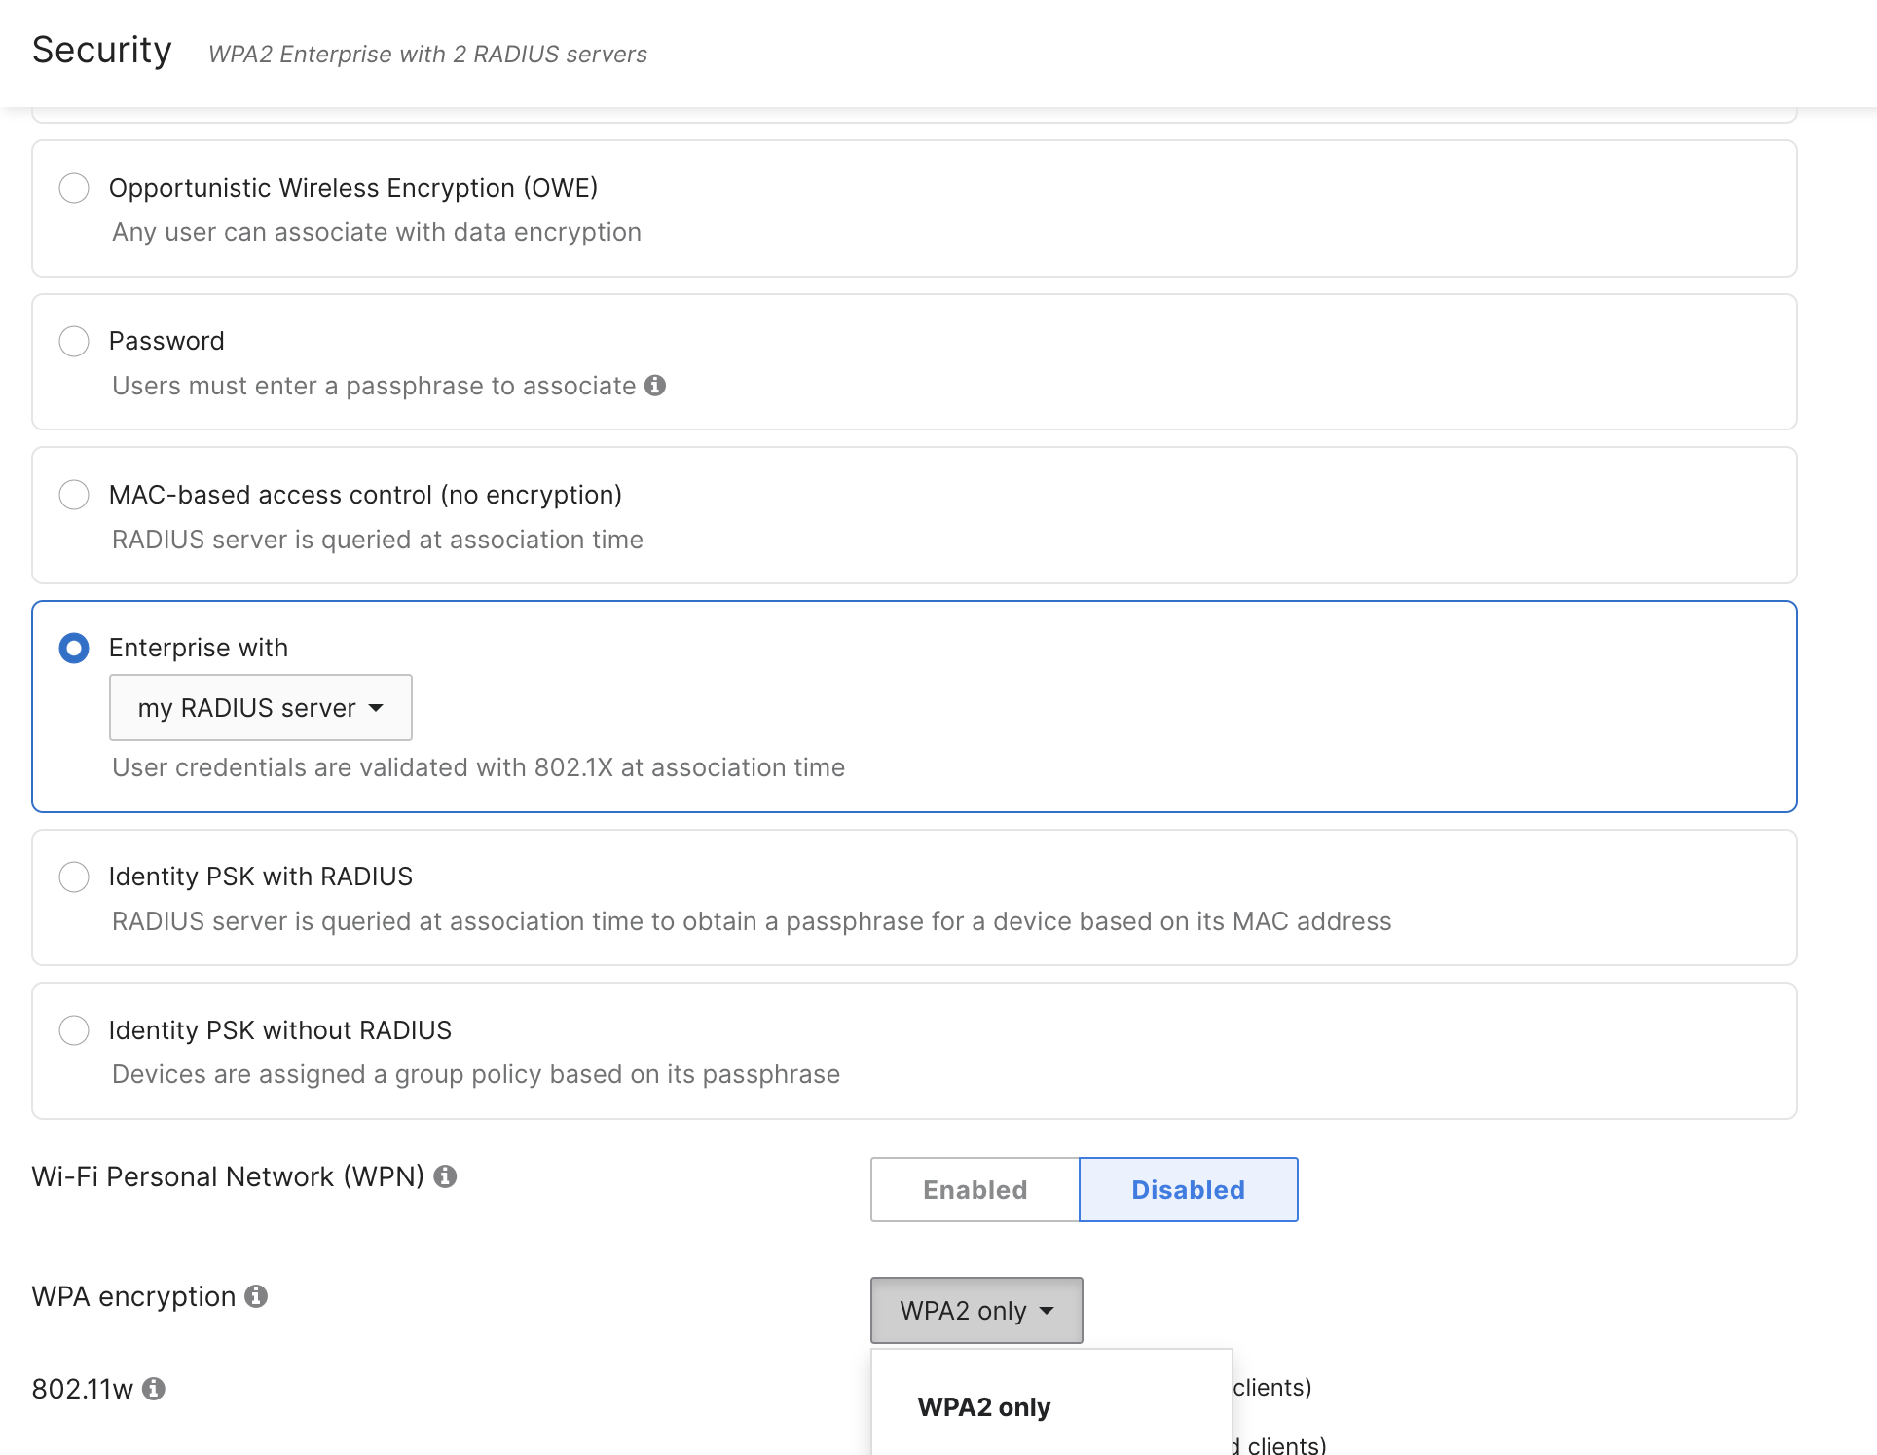Click the Security section heading
Viewport: 1877px width, 1455px height.
[102, 51]
